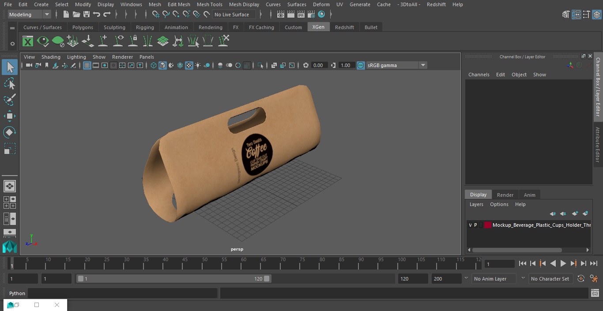Screen dimensions: 603x311
Task: Open Channels menu in Channel Box
Action: tap(479, 75)
